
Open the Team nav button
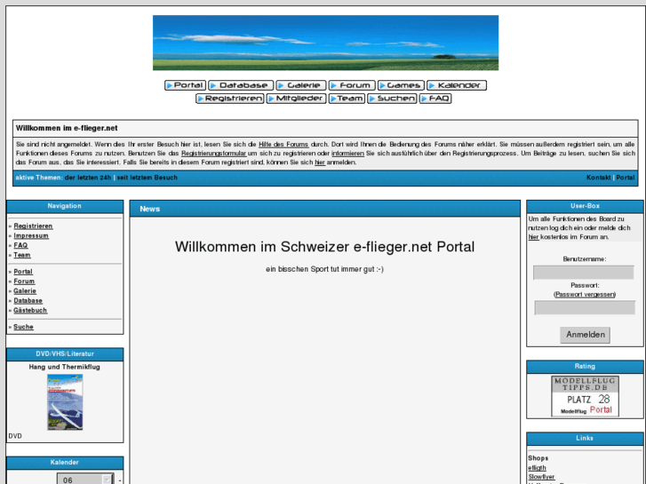pos(347,99)
